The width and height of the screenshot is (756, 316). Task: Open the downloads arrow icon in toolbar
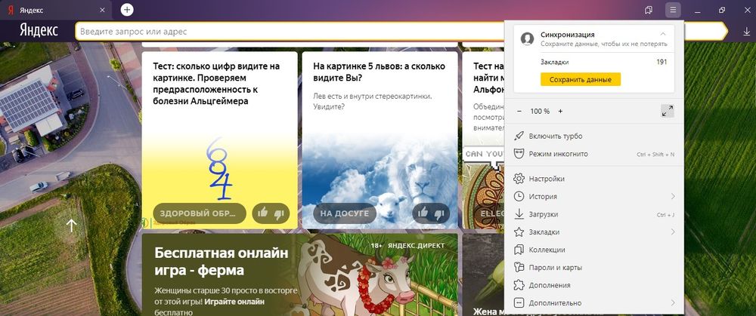point(746,32)
